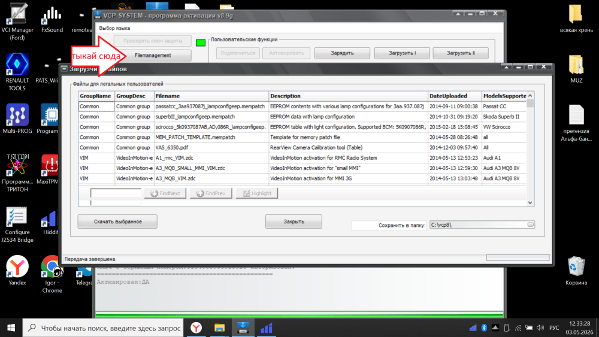Sort by the ModelsSupported column header
The height and width of the screenshot is (337, 599).
(504, 96)
